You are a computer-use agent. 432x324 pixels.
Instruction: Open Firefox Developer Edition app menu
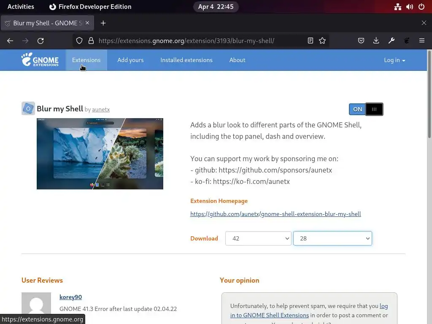tap(90, 7)
